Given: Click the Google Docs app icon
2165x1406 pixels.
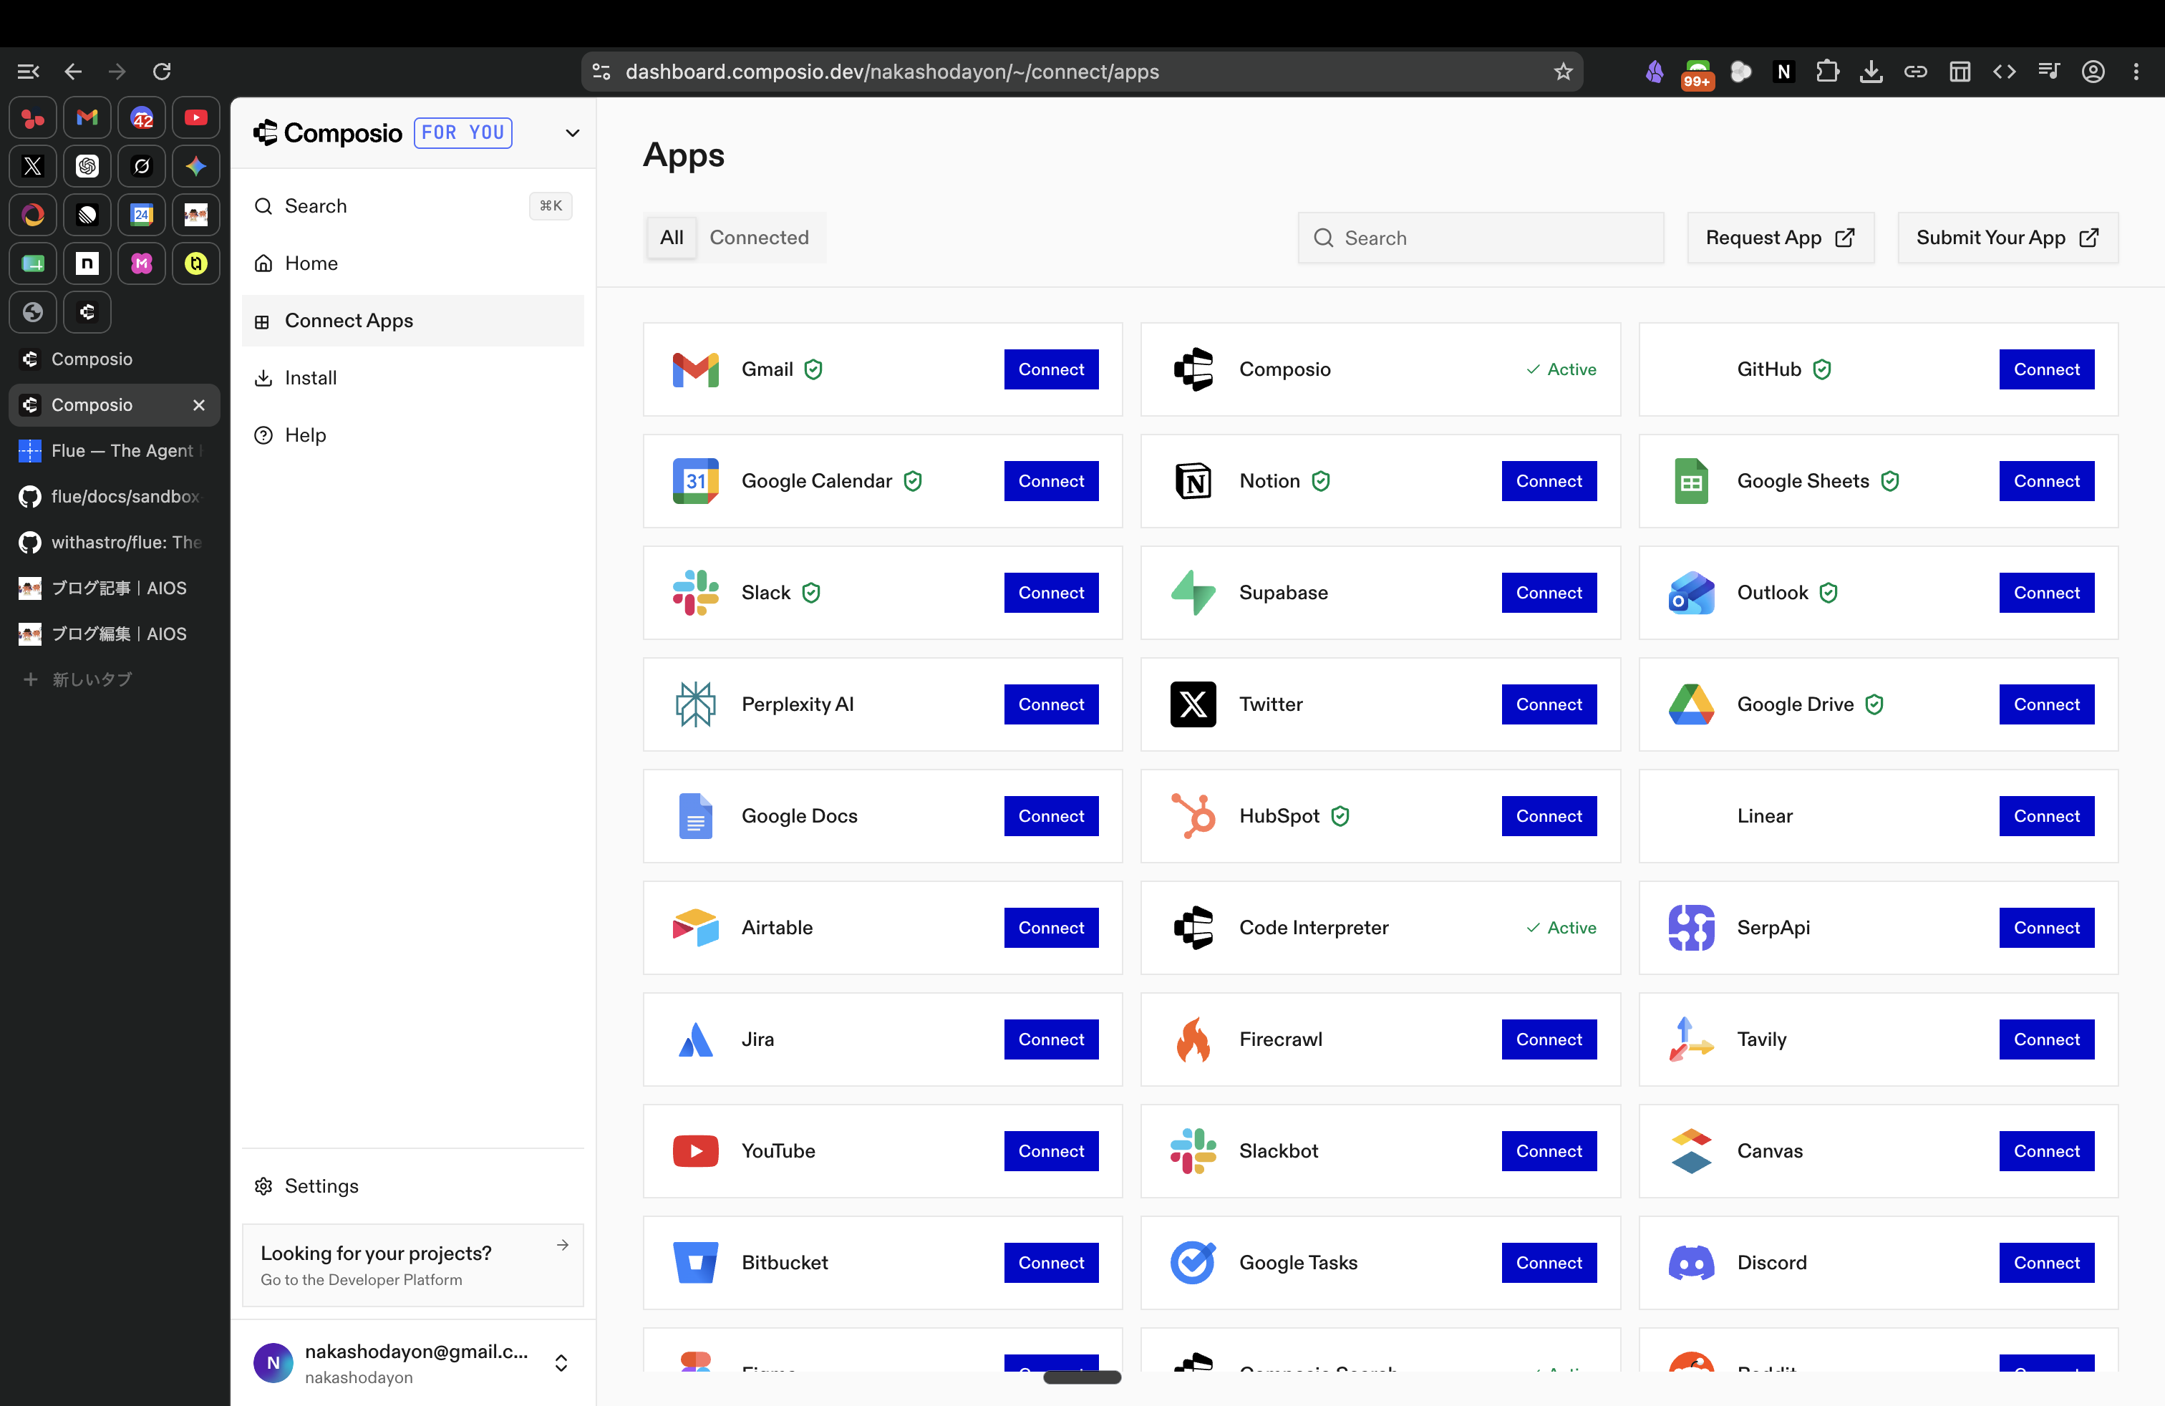Looking at the screenshot, I should pos(695,816).
